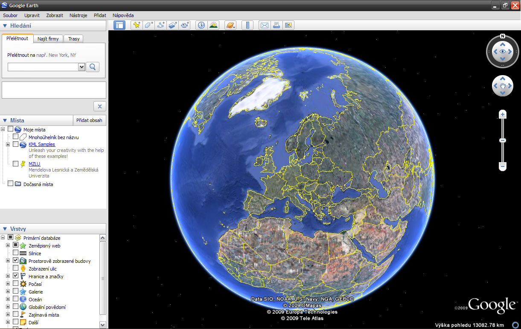The width and height of the screenshot is (521, 329).
Task: Uncheck Prostorově zobrazené budovy checkbox
Action: point(16,261)
